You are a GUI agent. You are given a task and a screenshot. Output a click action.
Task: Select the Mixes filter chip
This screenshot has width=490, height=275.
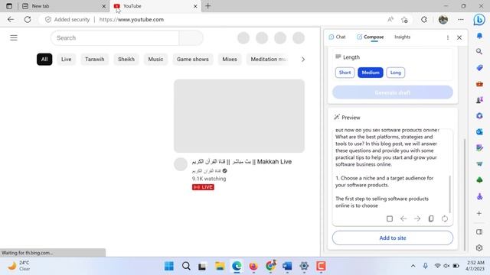[230, 60]
